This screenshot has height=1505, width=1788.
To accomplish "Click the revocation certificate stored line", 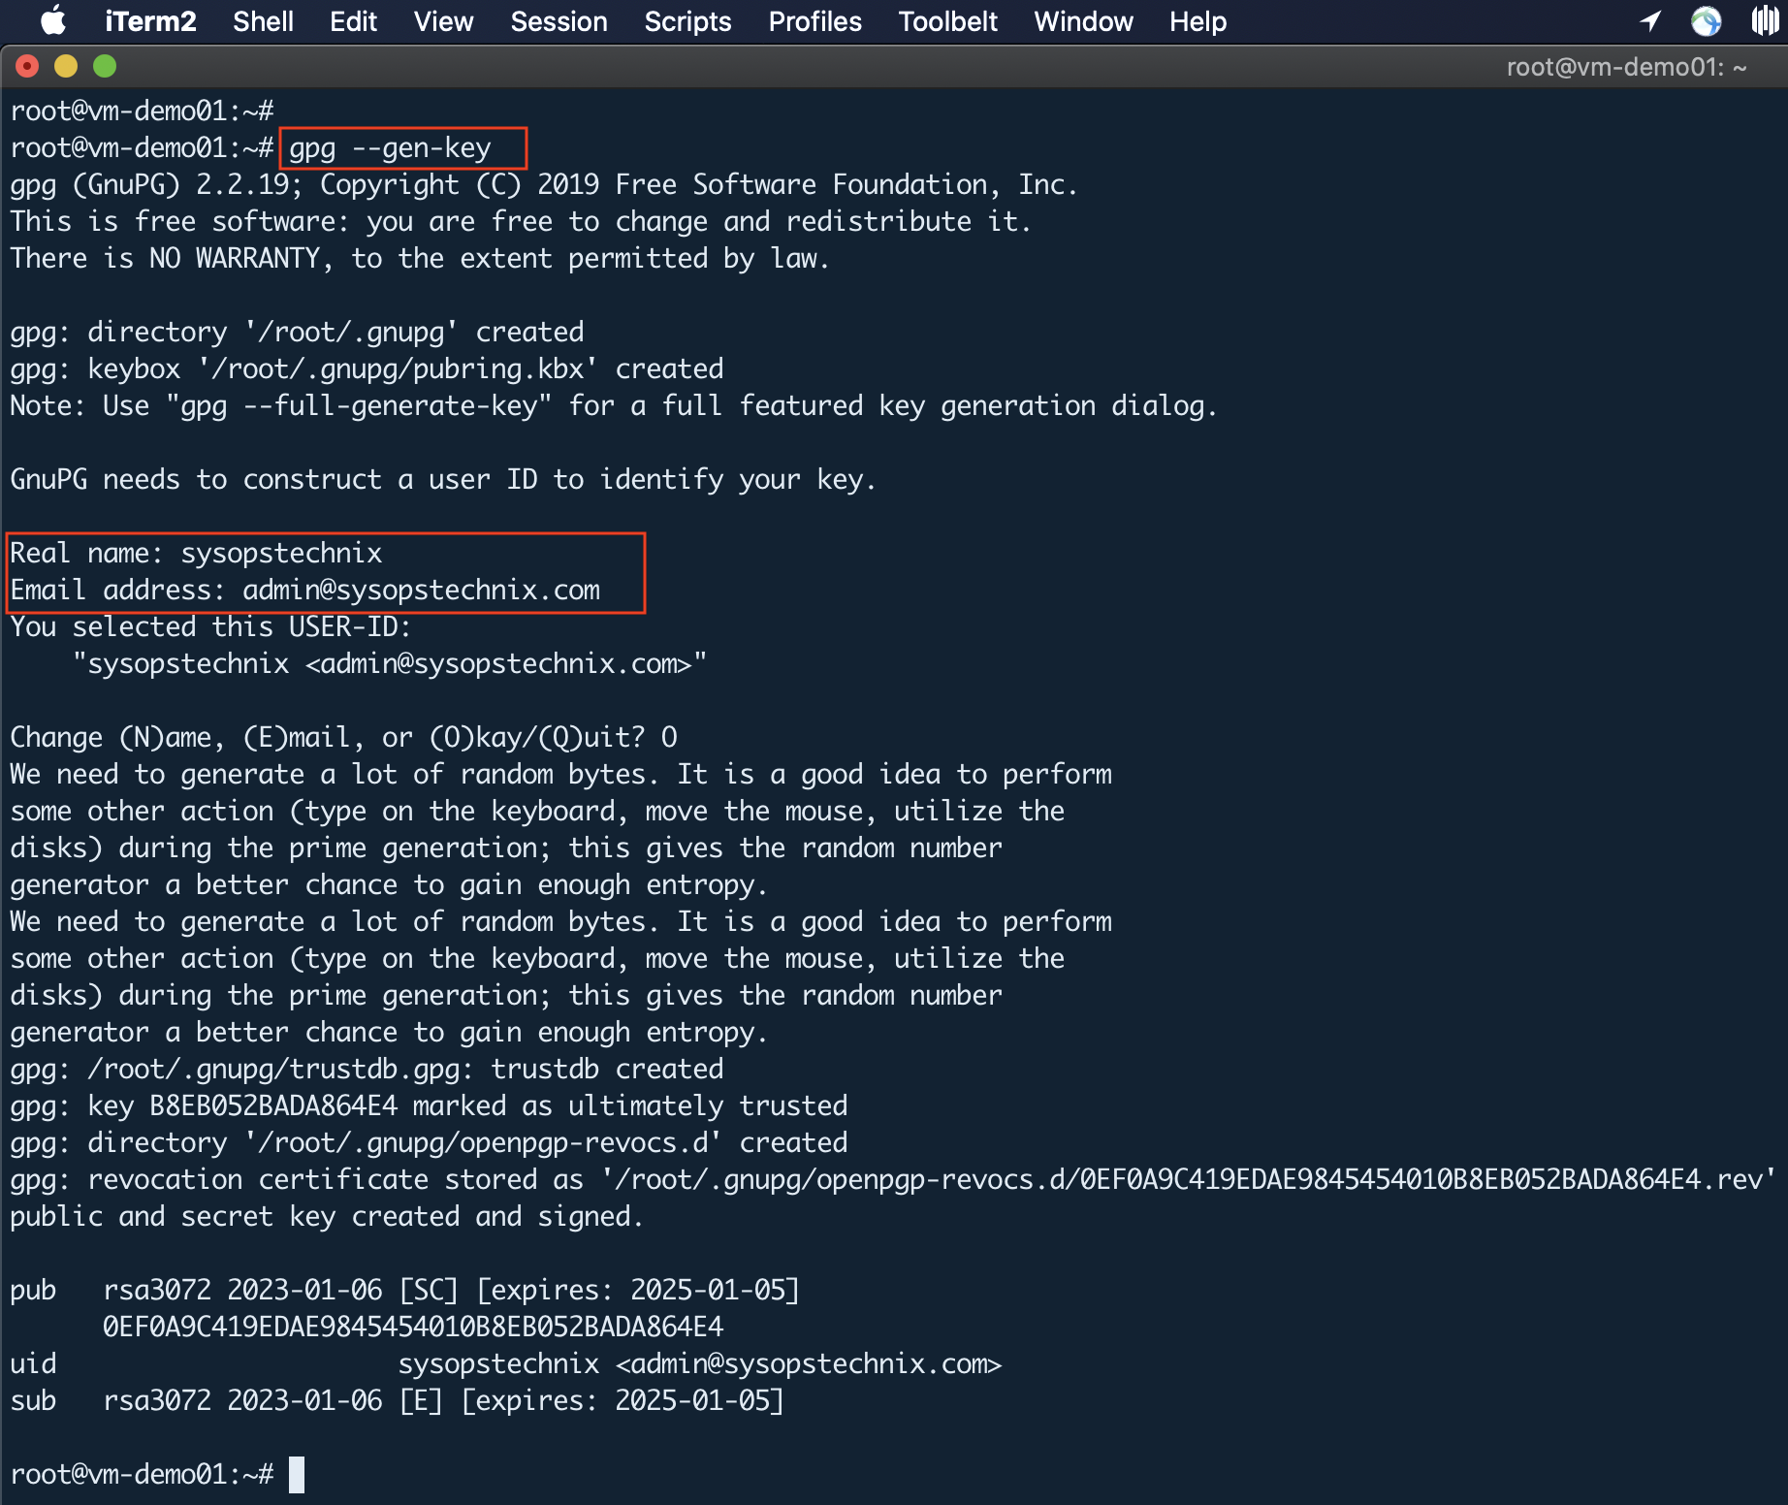I will click(x=893, y=1180).
